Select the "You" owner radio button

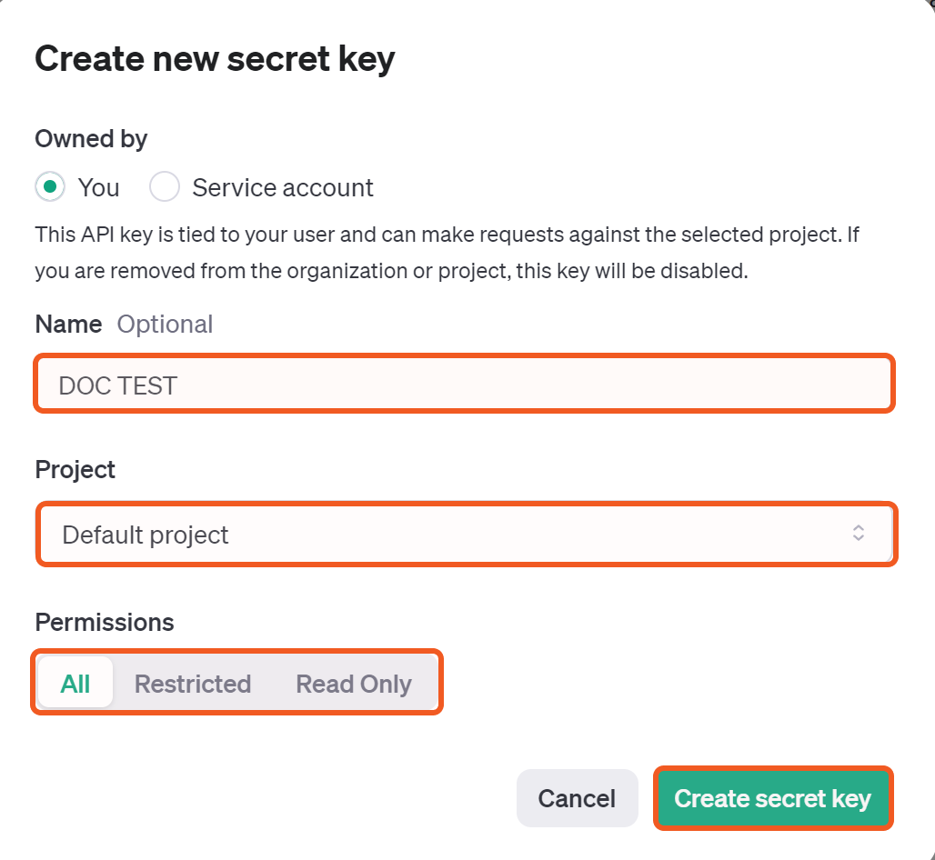pyautogui.click(x=50, y=187)
